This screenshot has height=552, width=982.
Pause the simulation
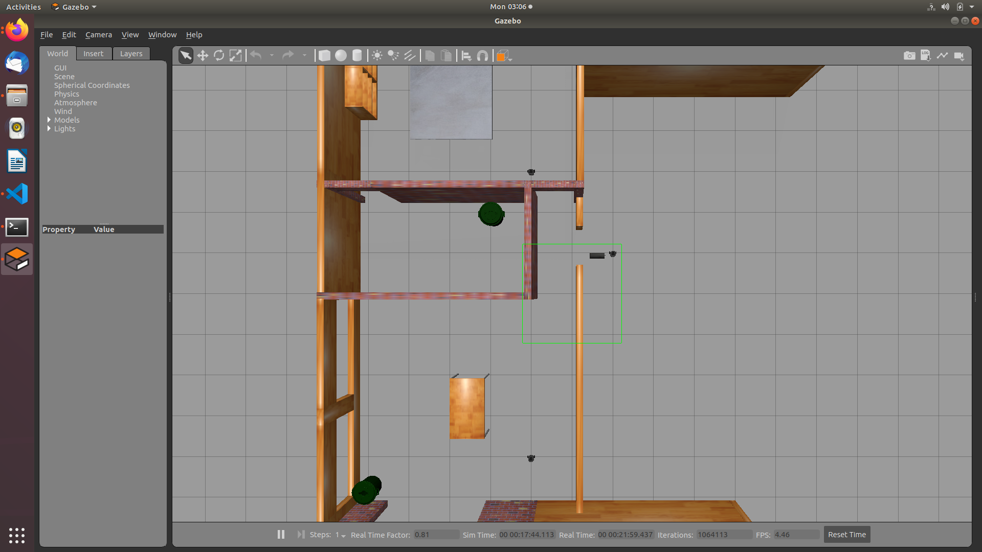tap(281, 534)
